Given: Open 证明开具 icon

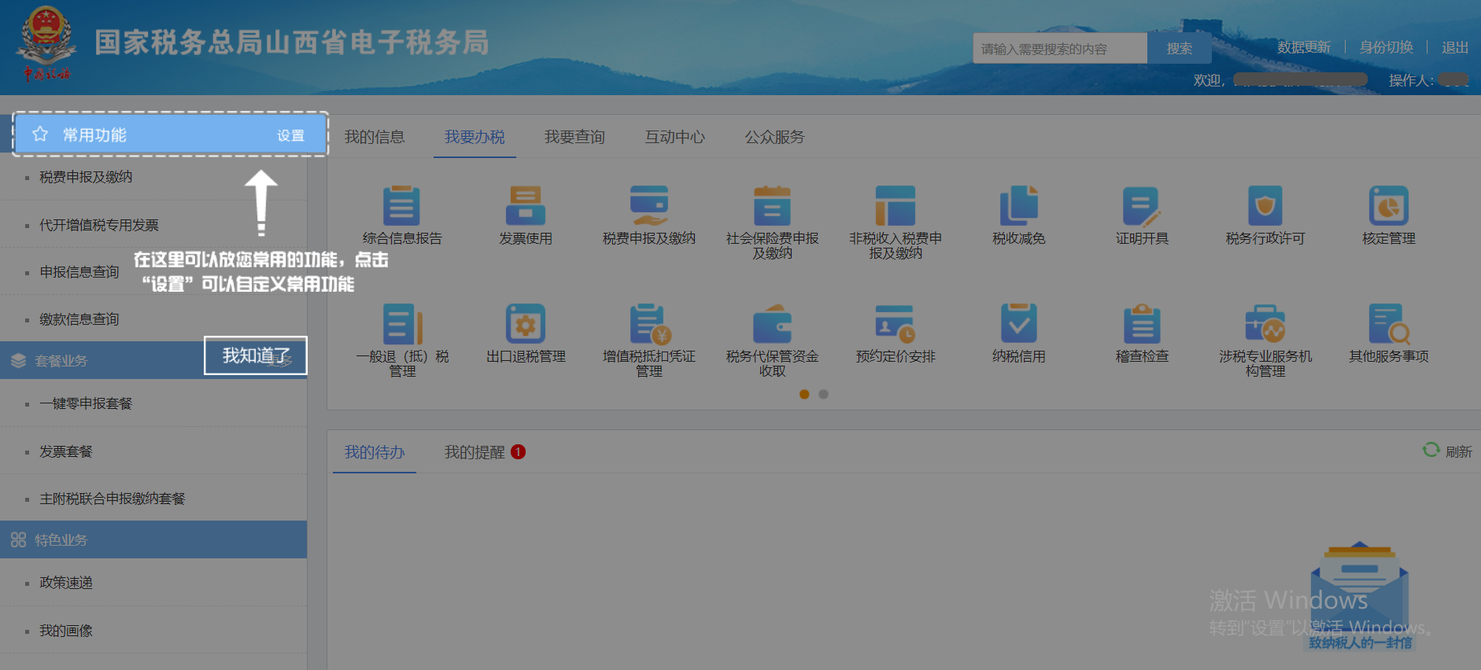Looking at the screenshot, I should coord(1142,207).
